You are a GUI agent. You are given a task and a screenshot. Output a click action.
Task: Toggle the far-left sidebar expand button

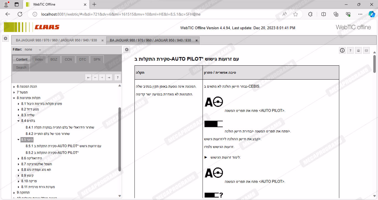point(6,38)
